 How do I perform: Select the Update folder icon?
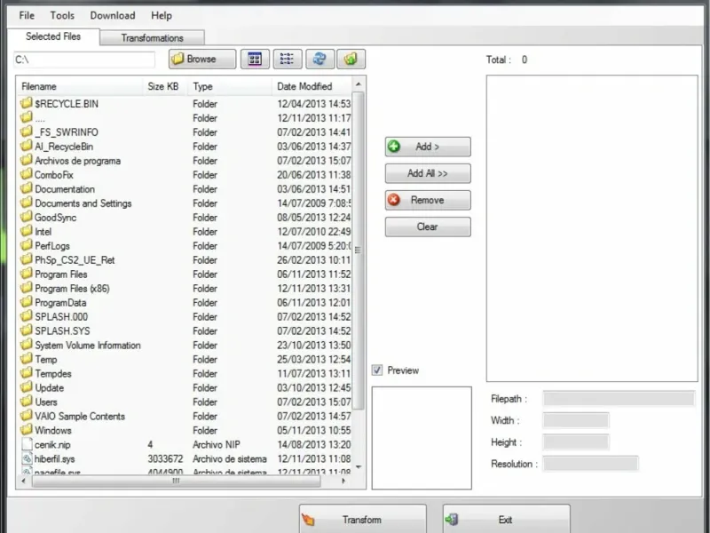27,387
